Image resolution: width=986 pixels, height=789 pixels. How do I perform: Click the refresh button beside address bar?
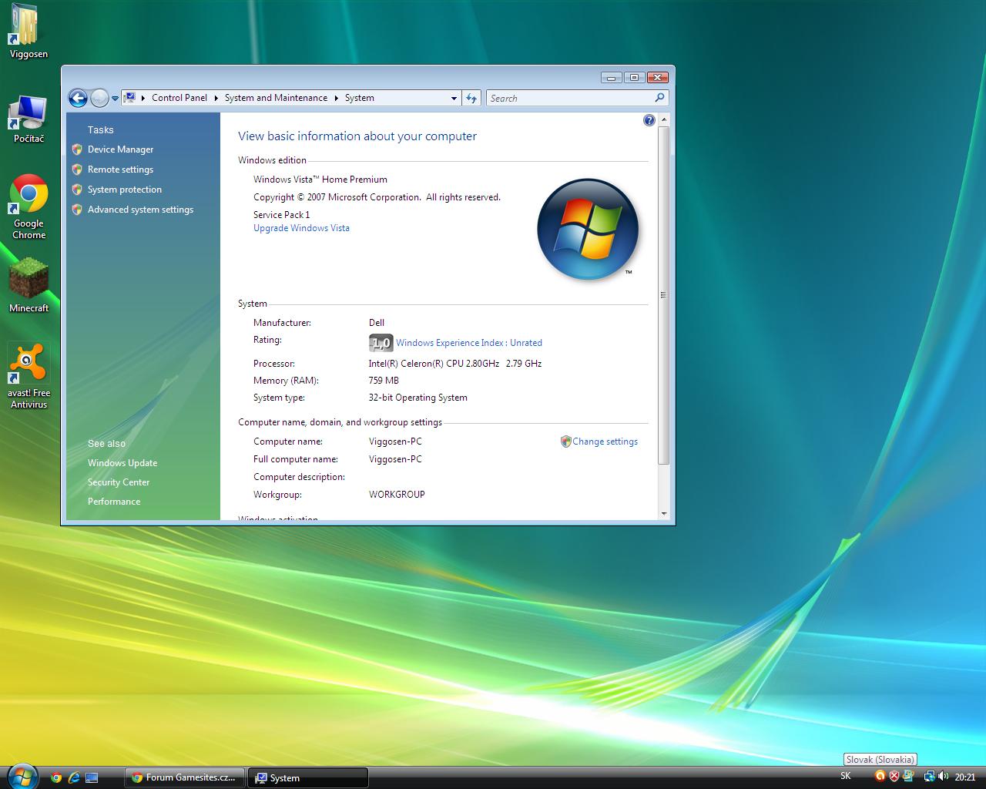pyautogui.click(x=471, y=98)
